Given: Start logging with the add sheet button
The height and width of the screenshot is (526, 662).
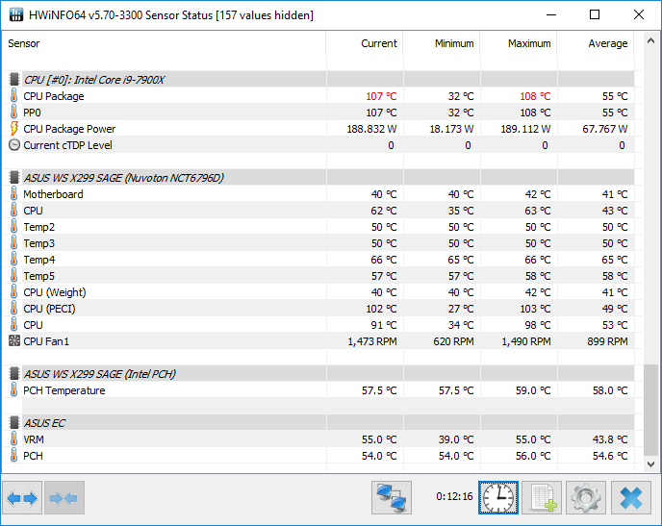Looking at the screenshot, I should pyautogui.click(x=542, y=498).
